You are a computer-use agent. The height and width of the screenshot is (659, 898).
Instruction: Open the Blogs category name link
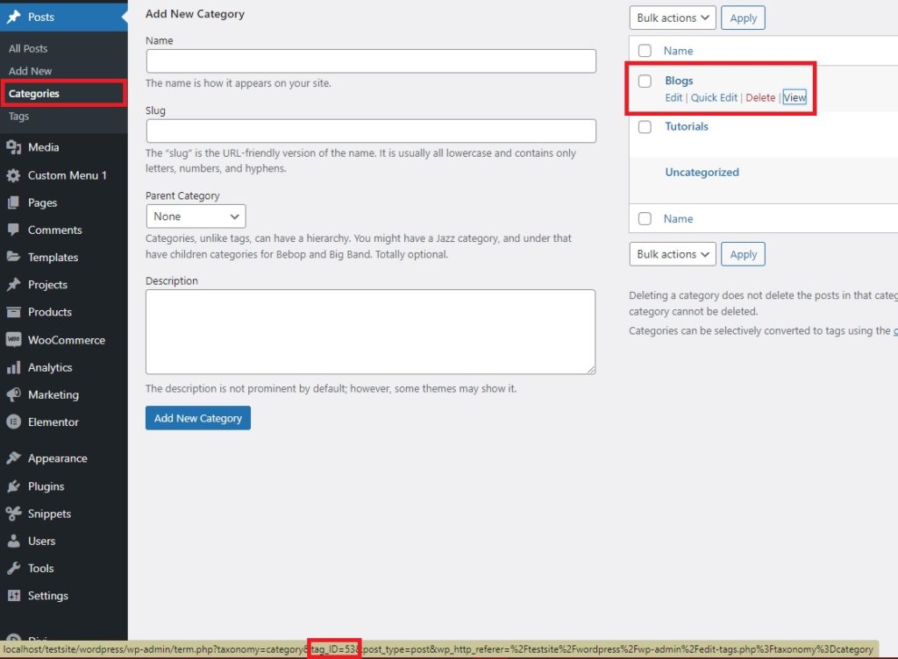679,81
